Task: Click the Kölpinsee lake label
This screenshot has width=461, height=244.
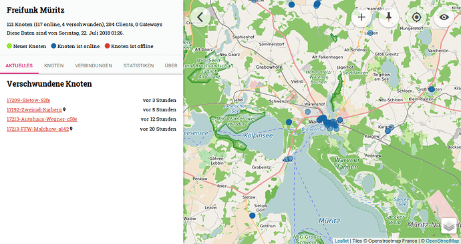Action: pyautogui.click(x=258, y=136)
